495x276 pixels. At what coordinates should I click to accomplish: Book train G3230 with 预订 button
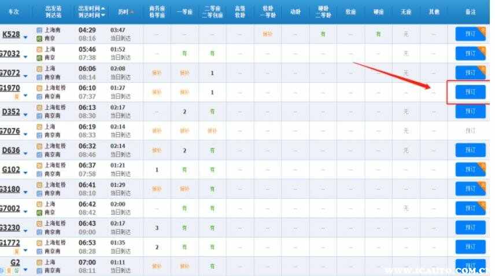pos(470,227)
